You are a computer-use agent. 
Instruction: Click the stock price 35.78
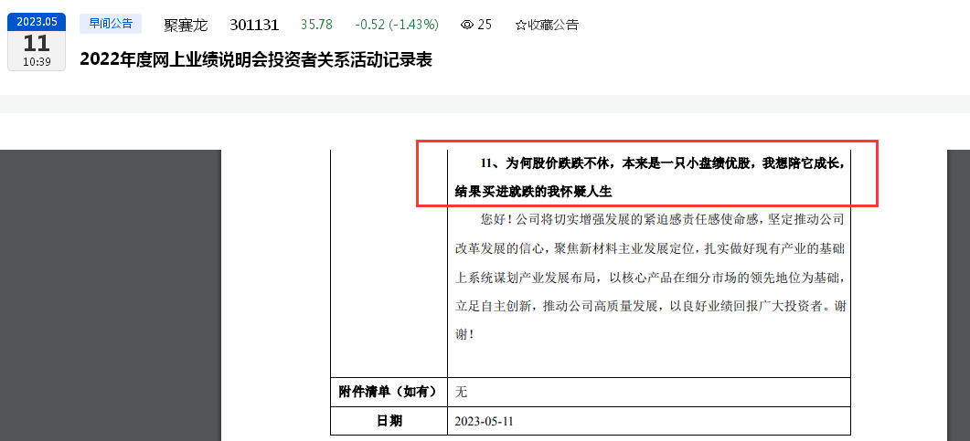pos(316,25)
